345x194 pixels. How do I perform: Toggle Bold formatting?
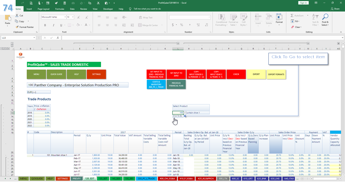pyautogui.click(x=45, y=25)
